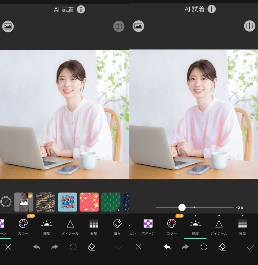The height and width of the screenshot is (265, 258).
Task: Choose custom photo pattern thumbnail
Action: click(24, 202)
